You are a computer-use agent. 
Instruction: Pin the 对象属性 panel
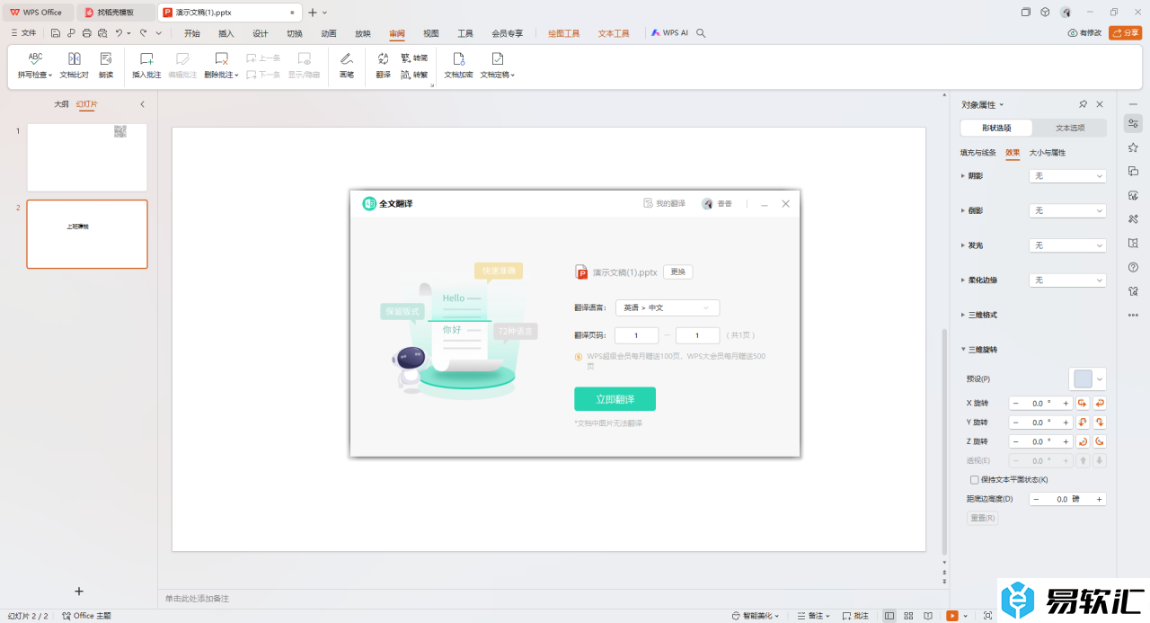pyautogui.click(x=1083, y=104)
